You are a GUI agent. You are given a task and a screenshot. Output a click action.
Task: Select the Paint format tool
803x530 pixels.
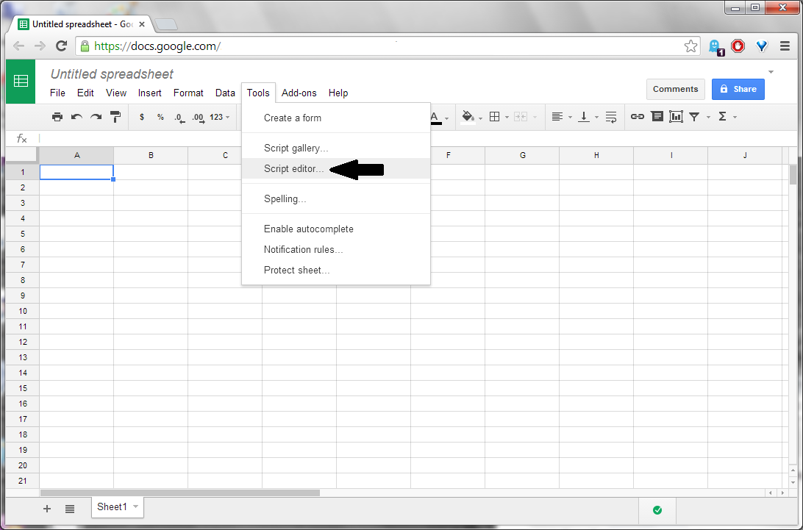(x=115, y=116)
